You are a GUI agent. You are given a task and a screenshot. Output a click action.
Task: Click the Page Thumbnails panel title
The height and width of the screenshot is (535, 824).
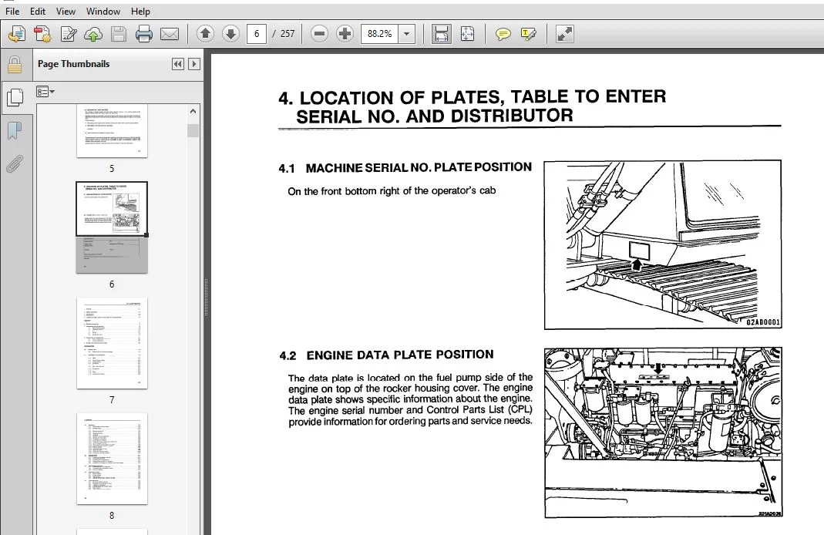73,64
